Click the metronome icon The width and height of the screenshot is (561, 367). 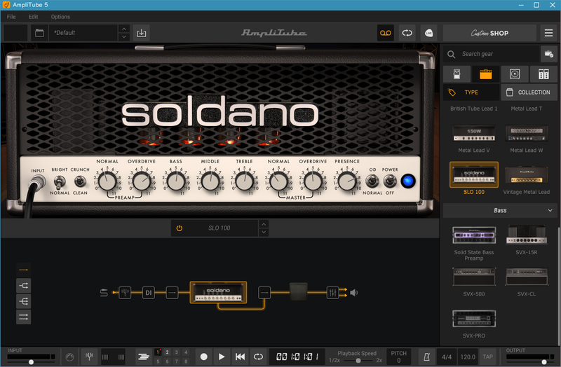(426, 356)
